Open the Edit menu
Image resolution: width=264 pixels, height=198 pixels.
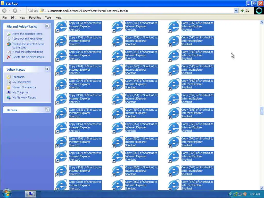[13, 18]
